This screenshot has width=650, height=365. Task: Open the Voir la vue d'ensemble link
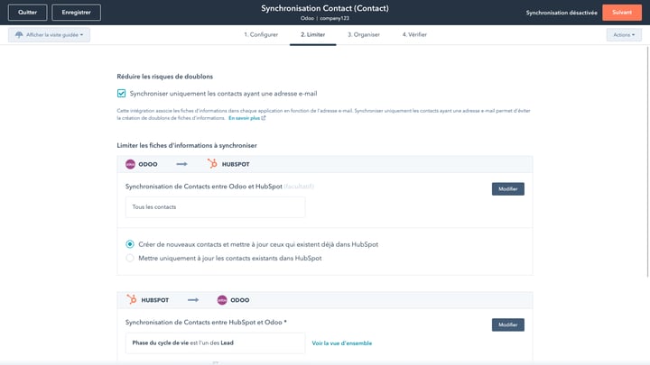coord(341,343)
